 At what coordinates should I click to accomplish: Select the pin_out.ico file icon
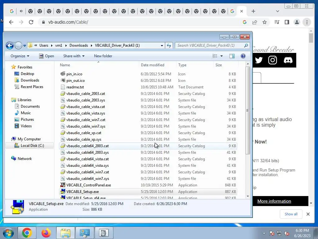point(63,80)
